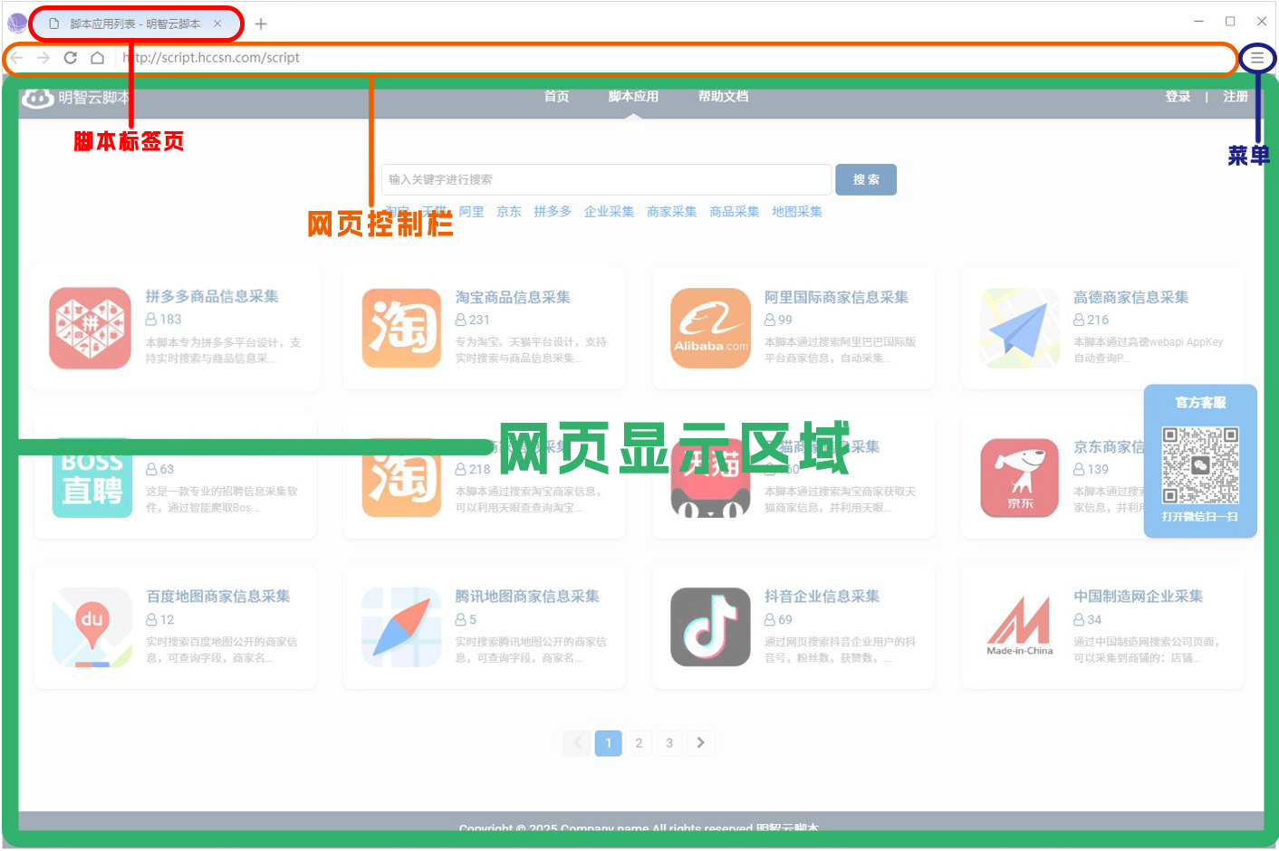Image resolution: width=1279 pixels, height=851 pixels.
Task: Click the user count 63 on BOSS直聘 card
Action: point(160,470)
